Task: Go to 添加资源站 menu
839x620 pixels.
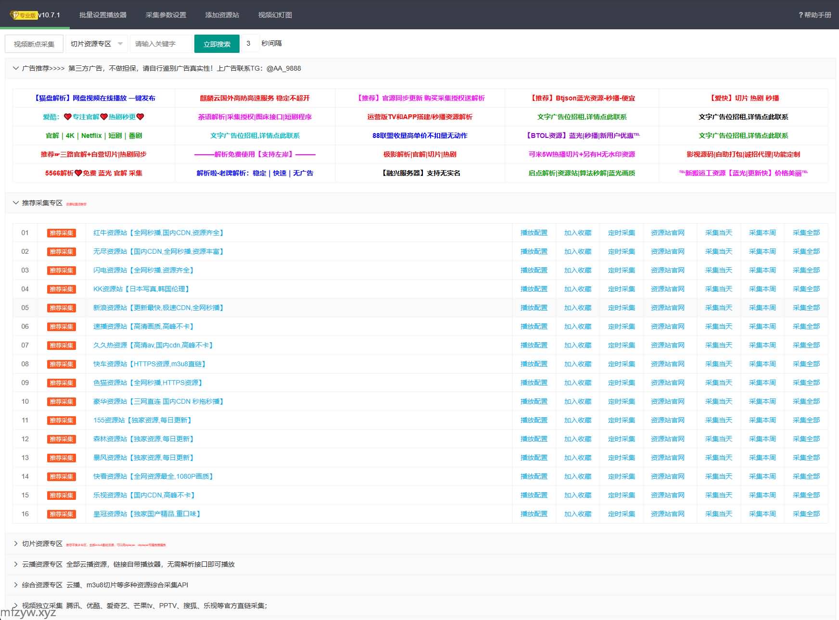Action: click(222, 15)
